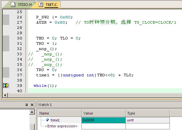The image size is (182, 130).
Task: Click the TR0 = 1; statement
Action: click(46, 43)
